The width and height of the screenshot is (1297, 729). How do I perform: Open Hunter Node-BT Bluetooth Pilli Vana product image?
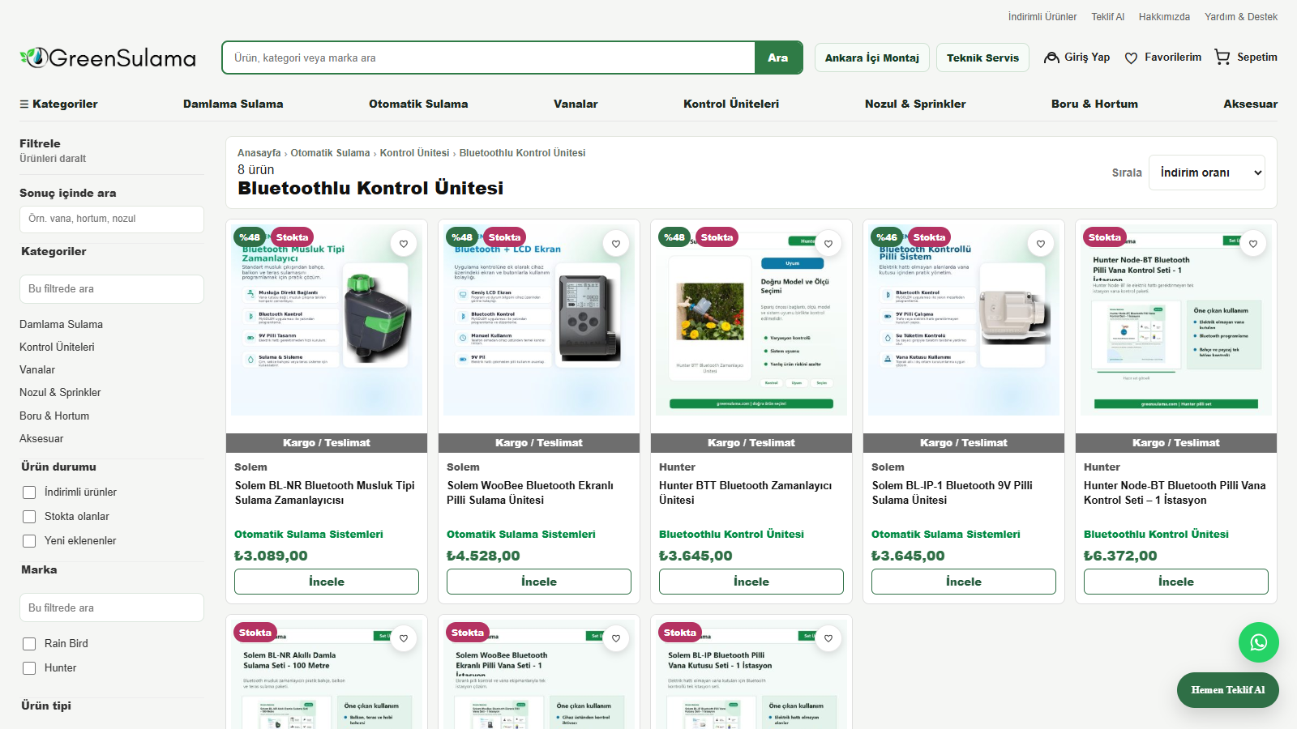1176,320
